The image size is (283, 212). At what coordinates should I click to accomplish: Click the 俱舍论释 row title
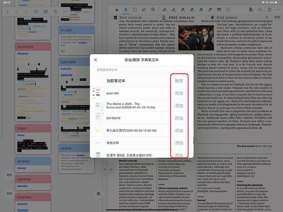[x=113, y=143]
